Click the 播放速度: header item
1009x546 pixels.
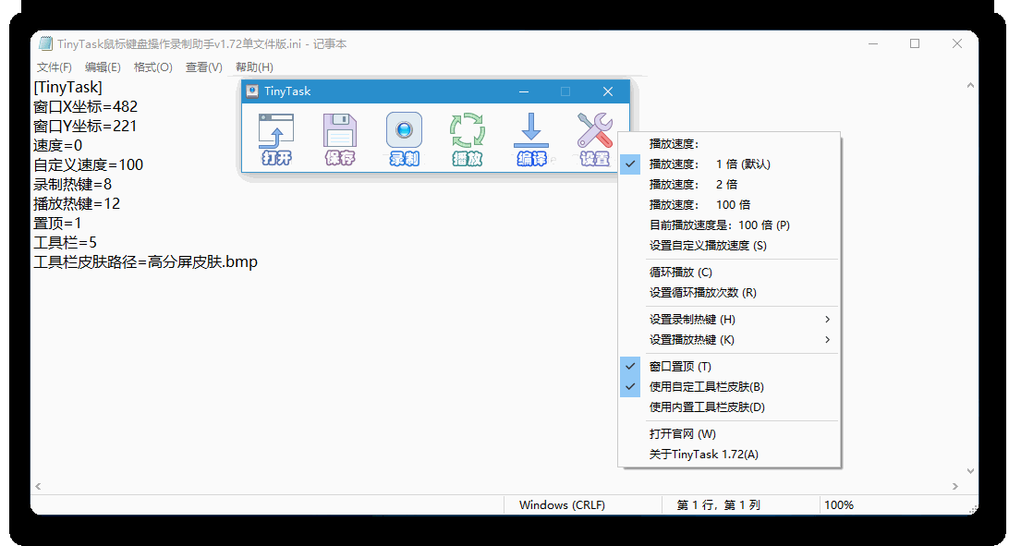(x=729, y=144)
